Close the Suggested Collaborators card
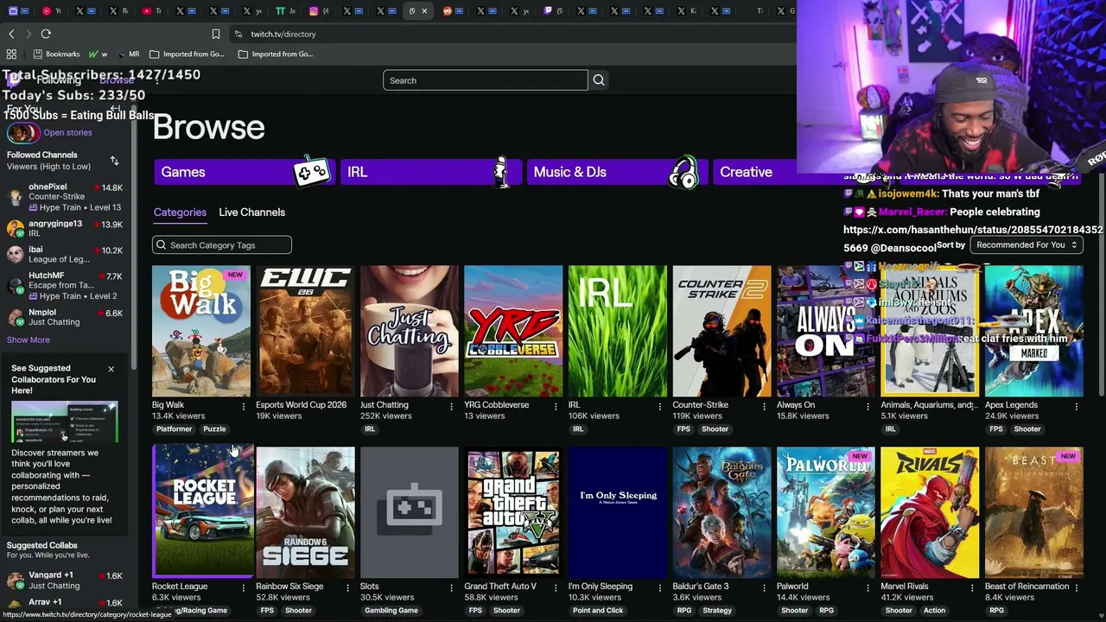This screenshot has width=1106, height=622. [x=111, y=369]
